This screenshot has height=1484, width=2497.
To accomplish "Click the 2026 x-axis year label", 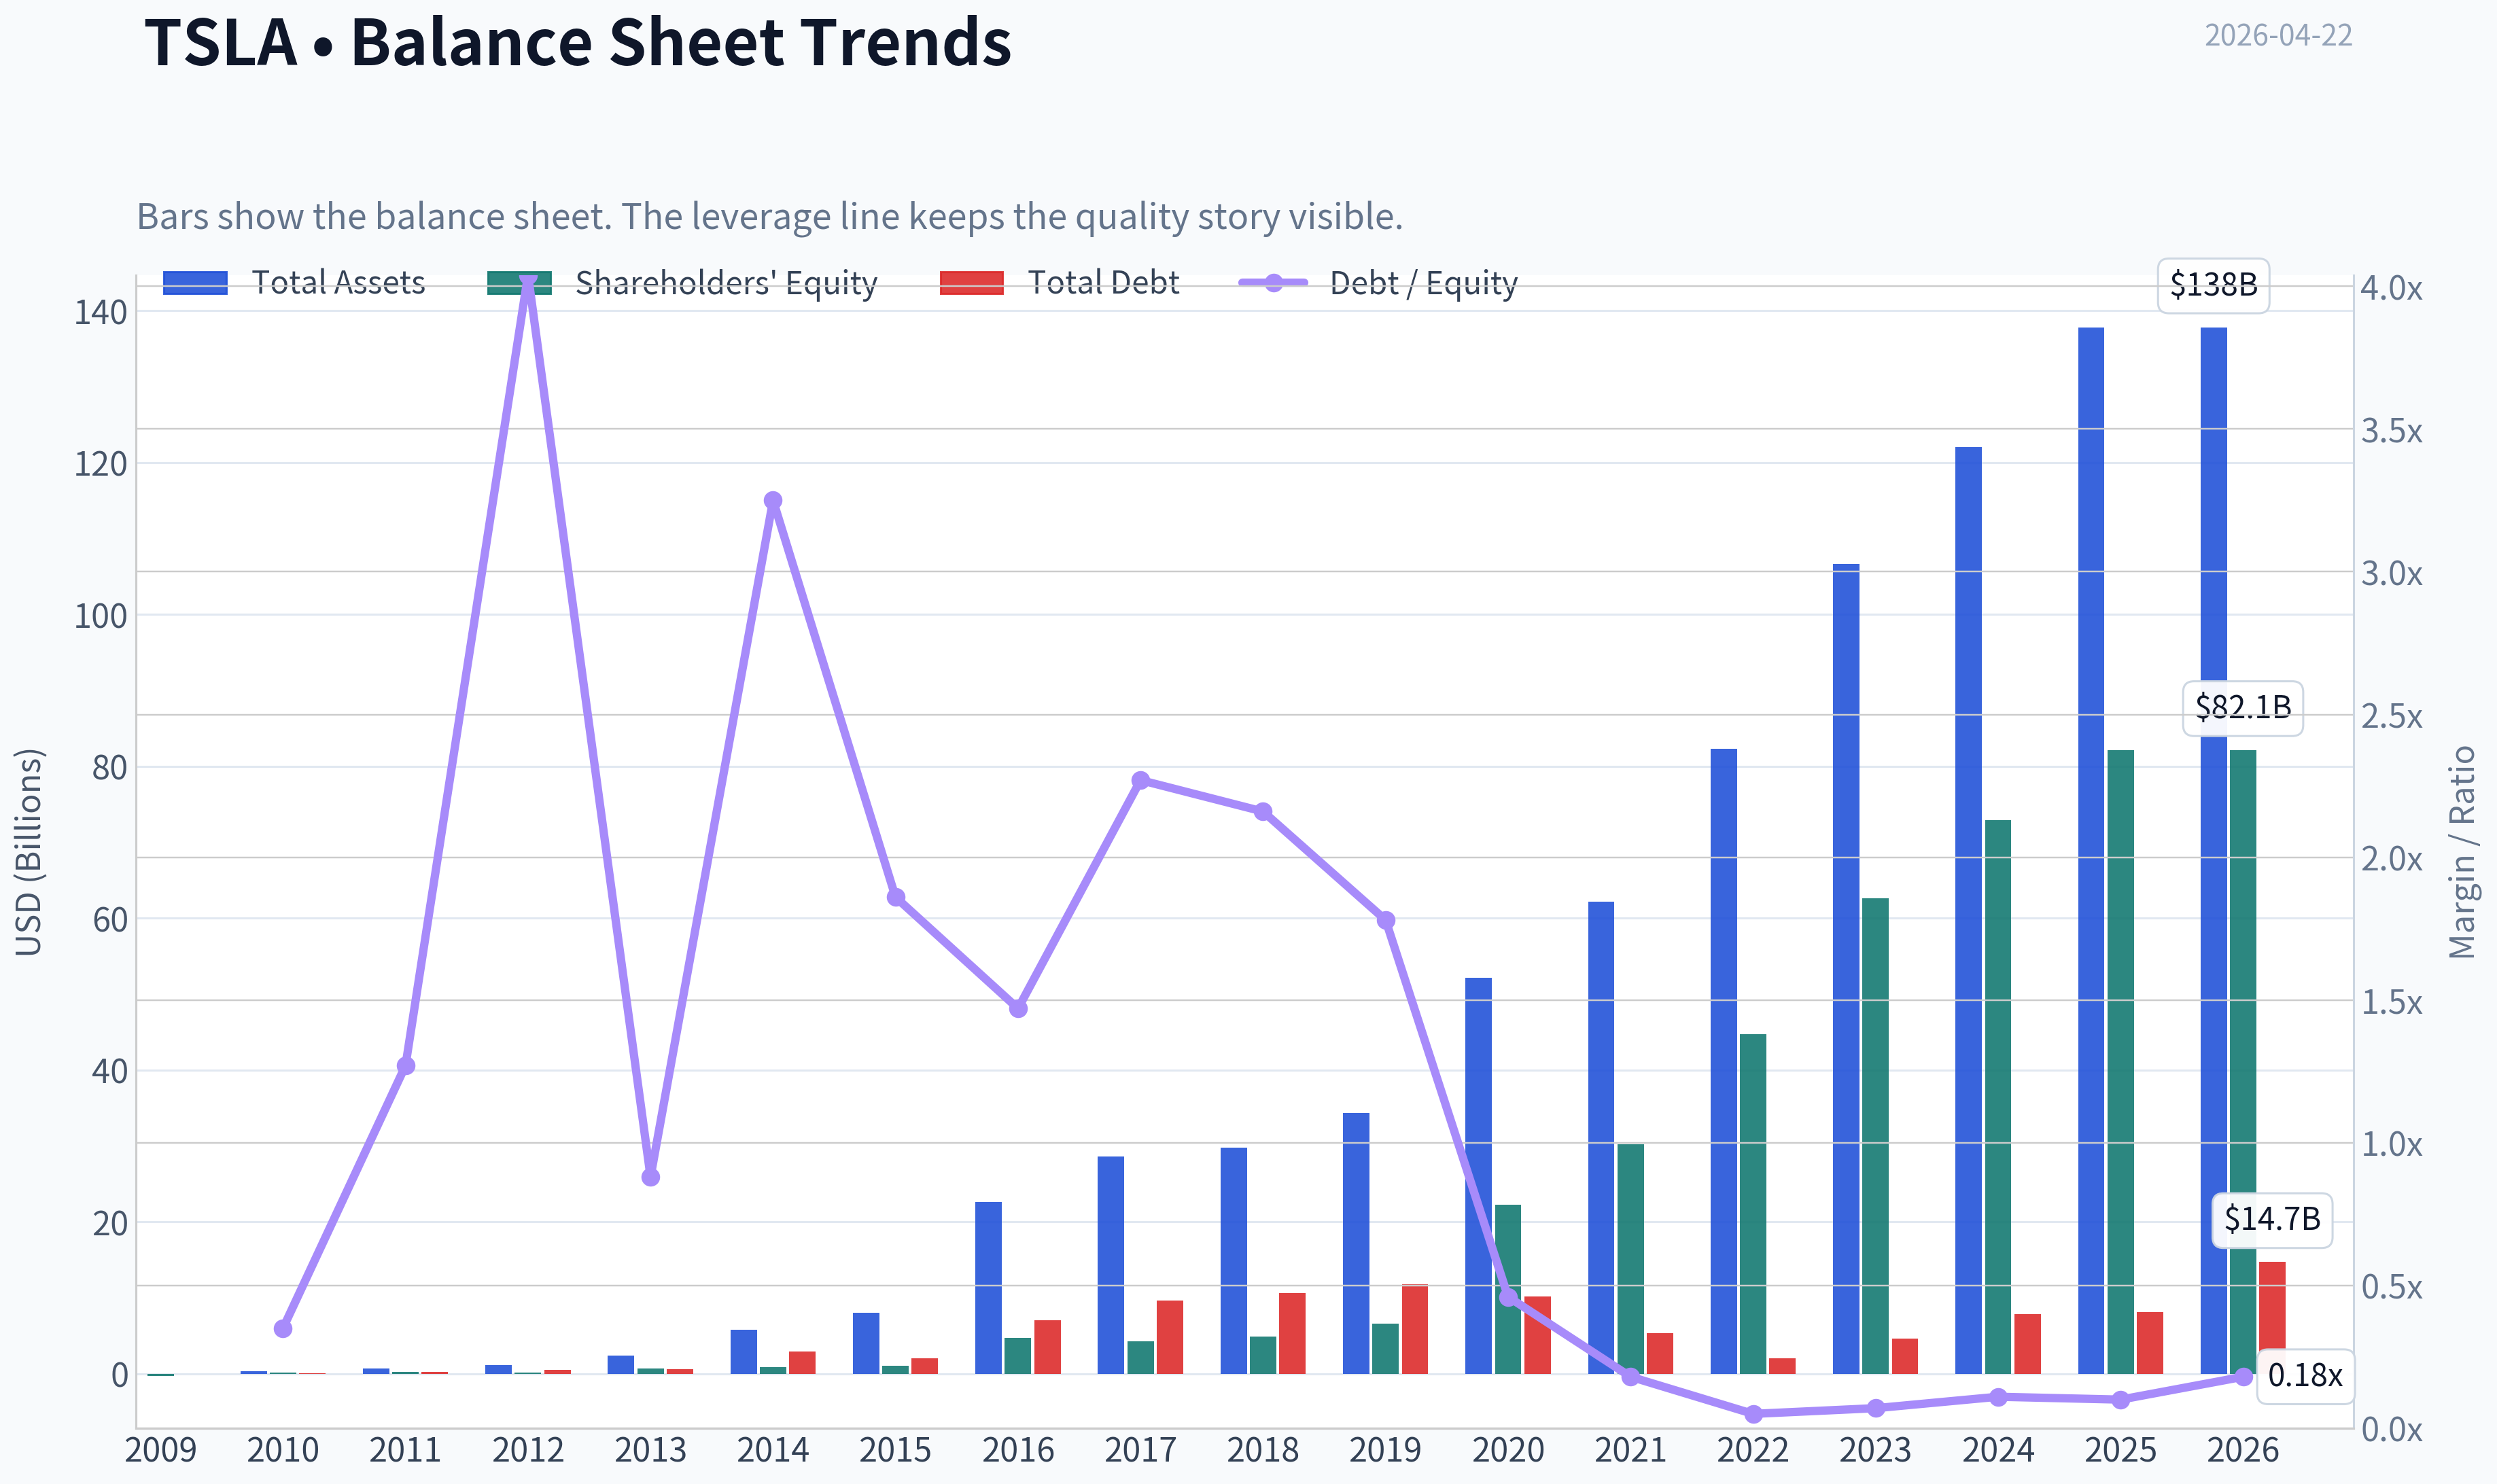I will pos(2243,1450).
